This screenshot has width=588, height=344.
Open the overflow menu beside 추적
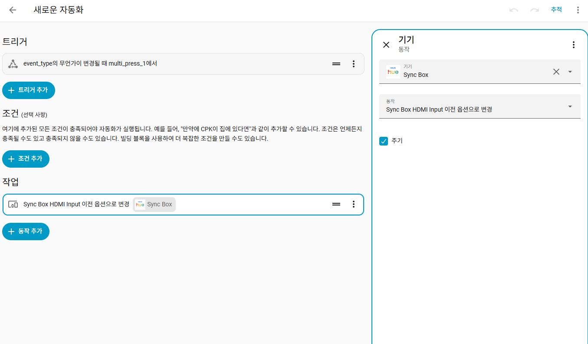(578, 10)
